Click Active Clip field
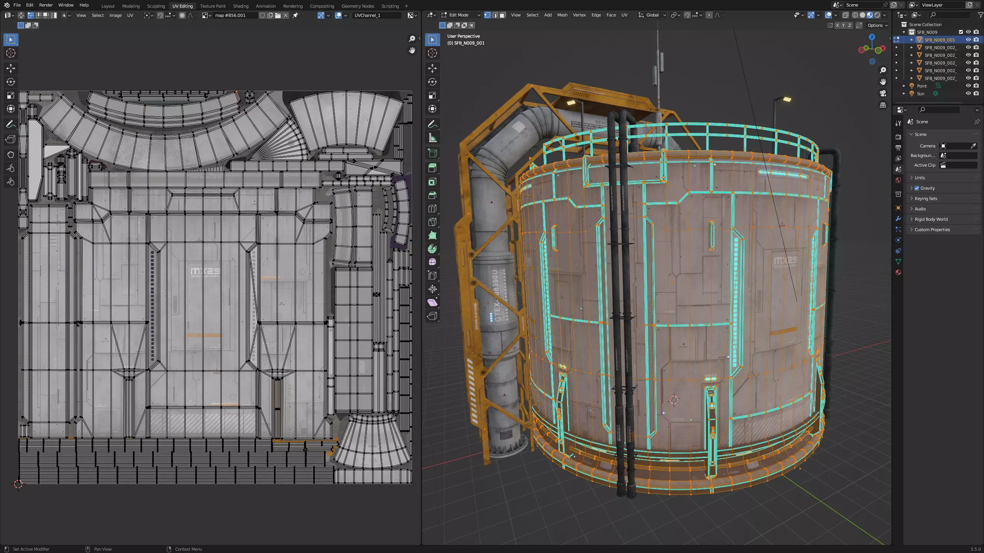This screenshot has width=984, height=553. (957, 165)
